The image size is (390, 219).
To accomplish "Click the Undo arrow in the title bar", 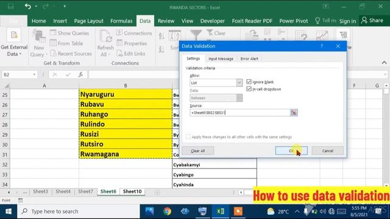I will [x=27, y=7].
